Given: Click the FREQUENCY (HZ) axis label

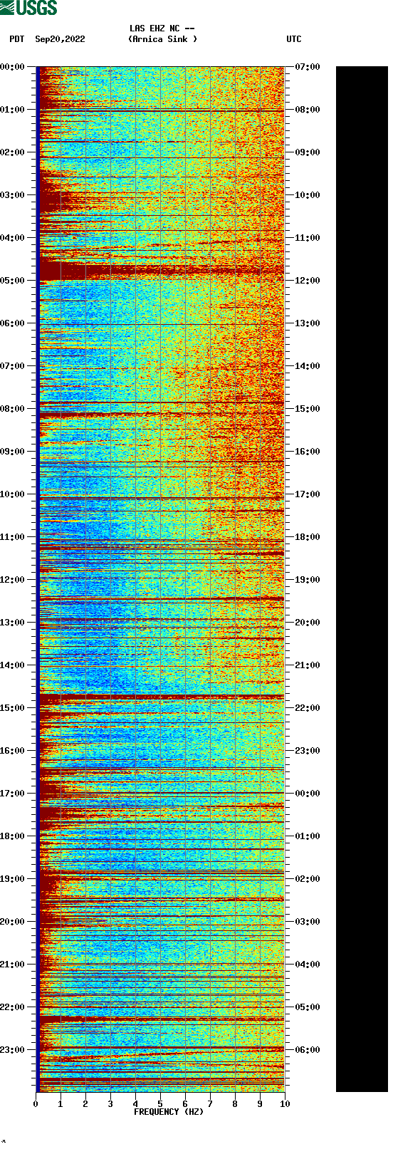Looking at the screenshot, I should [x=169, y=1112].
